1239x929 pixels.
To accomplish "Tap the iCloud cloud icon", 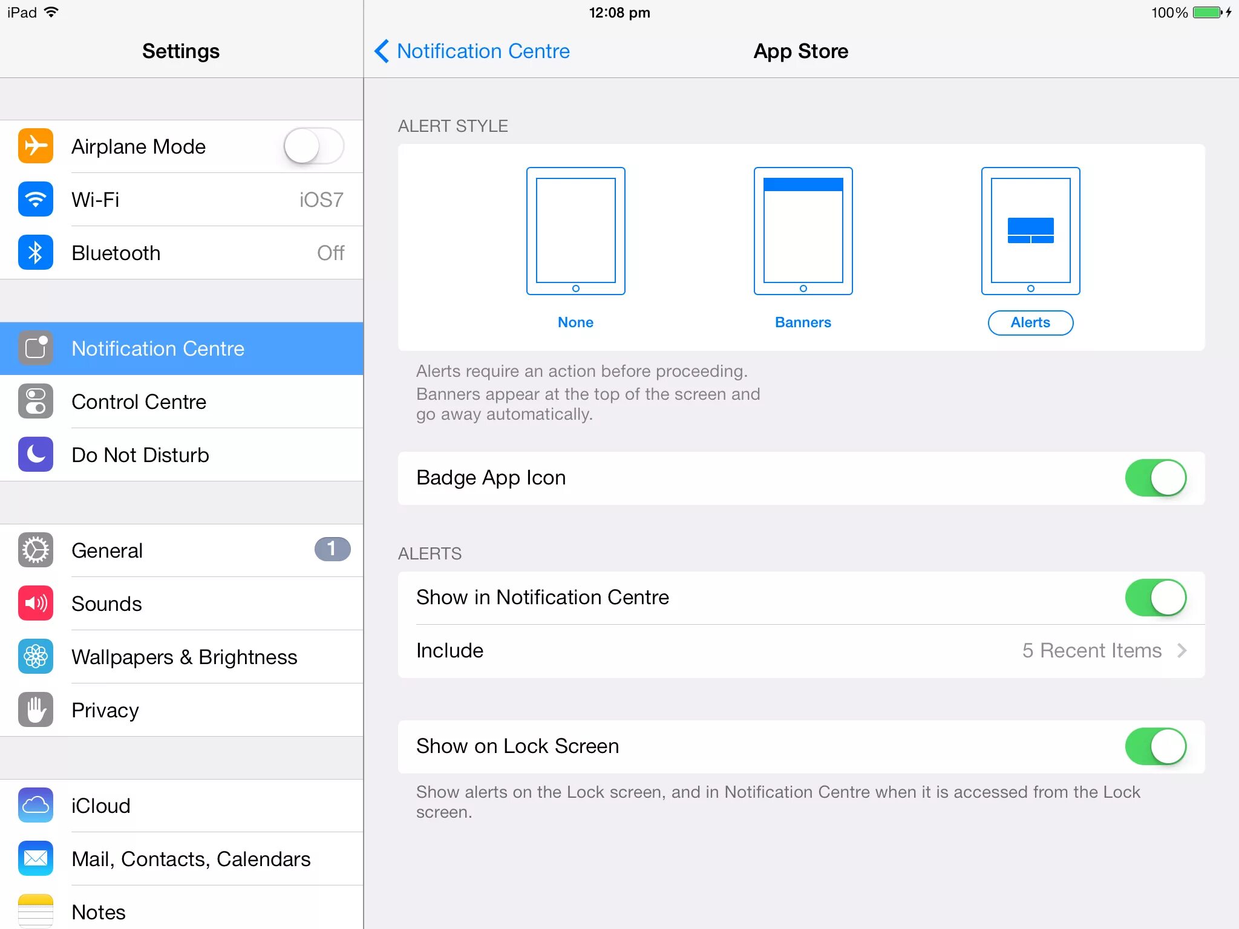I will pos(36,805).
